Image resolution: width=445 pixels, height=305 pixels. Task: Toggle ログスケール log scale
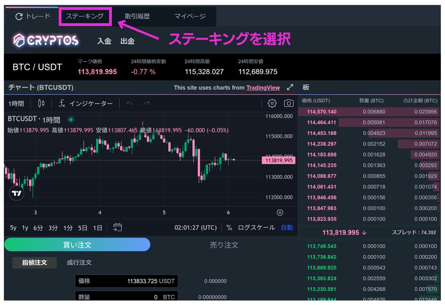(x=256, y=228)
